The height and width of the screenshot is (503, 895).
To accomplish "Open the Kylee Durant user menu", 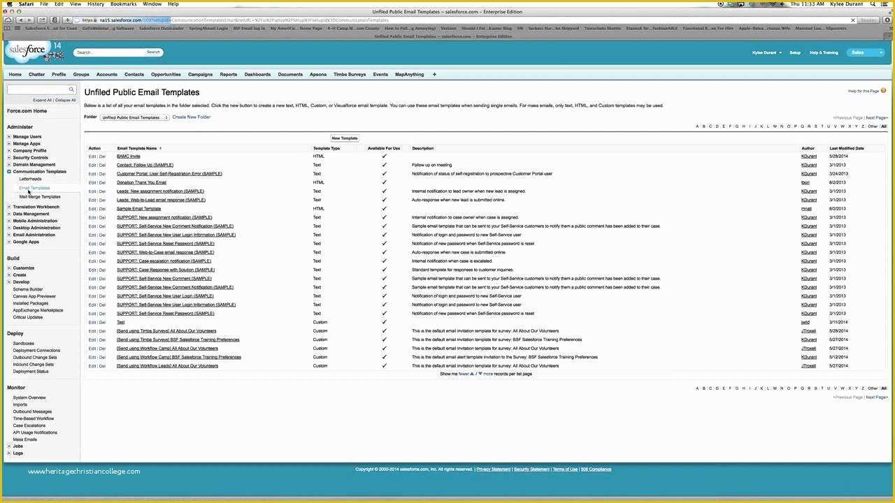I will 766,52.
